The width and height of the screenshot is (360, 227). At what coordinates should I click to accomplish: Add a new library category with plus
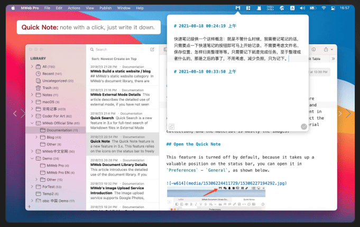click(x=30, y=206)
